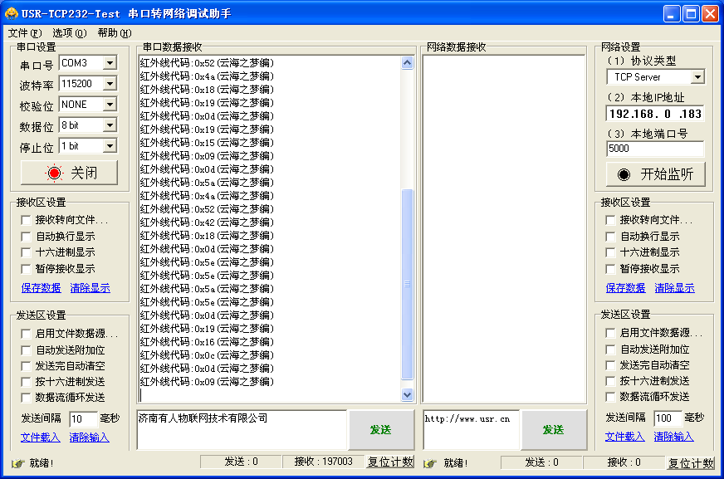Click scroll-up arrow in serial receive area

tap(407, 63)
